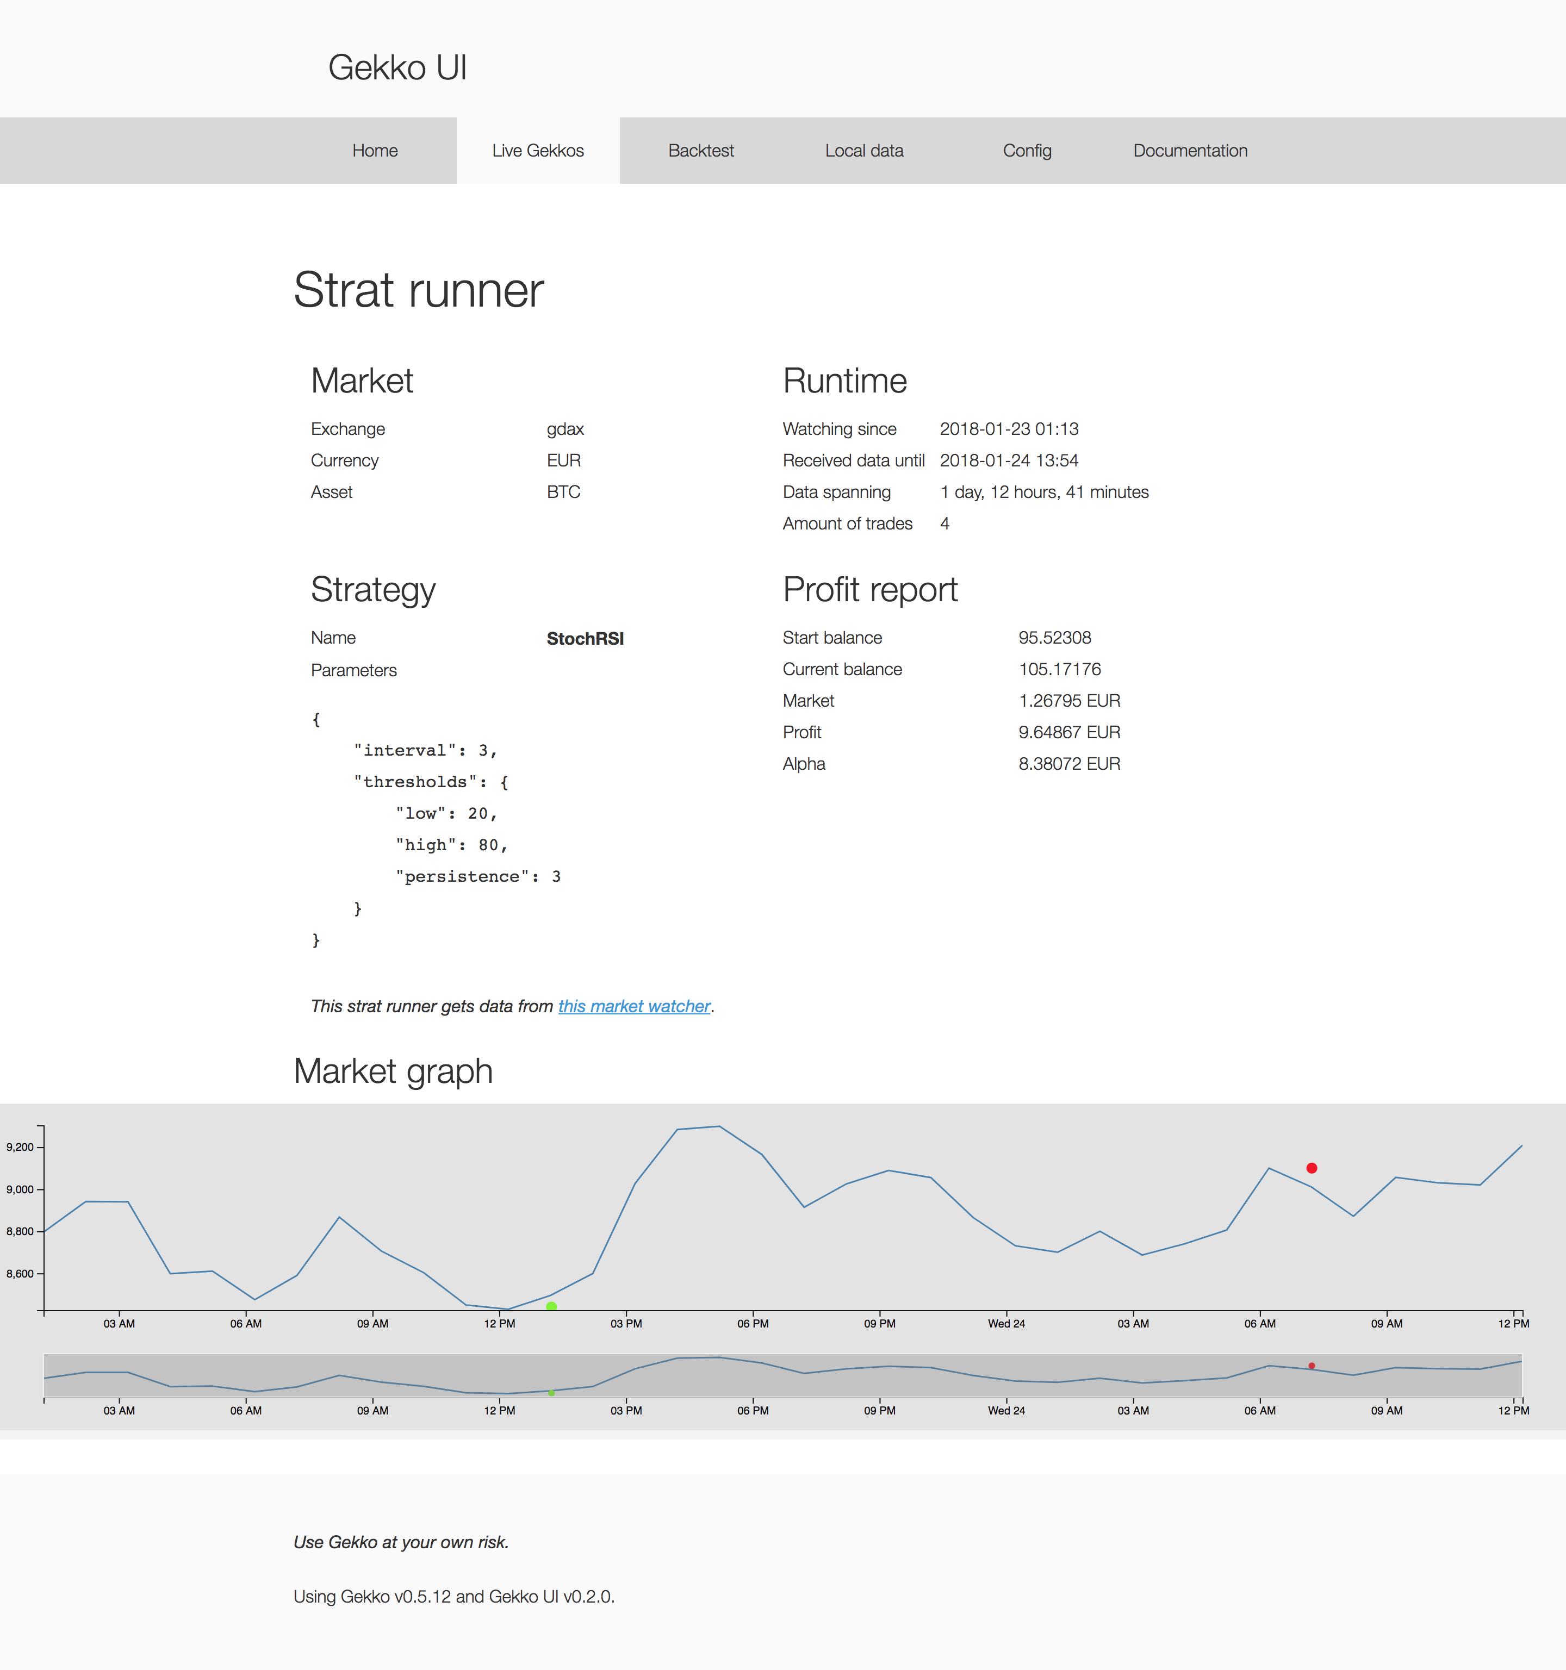Viewport: 1566px width, 1670px height.
Task: Click the '"low": 20,' parameter line
Action: pos(446,813)
